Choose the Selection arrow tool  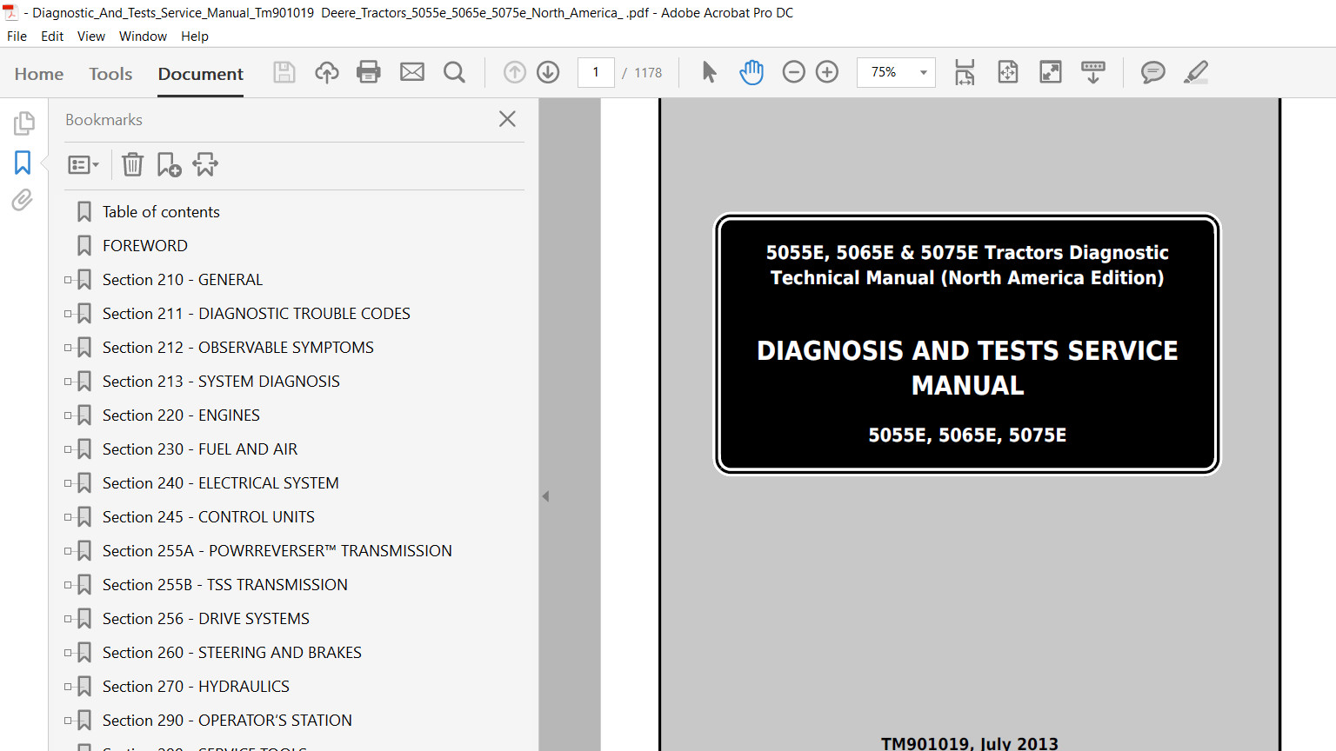(x=710, y=72)
